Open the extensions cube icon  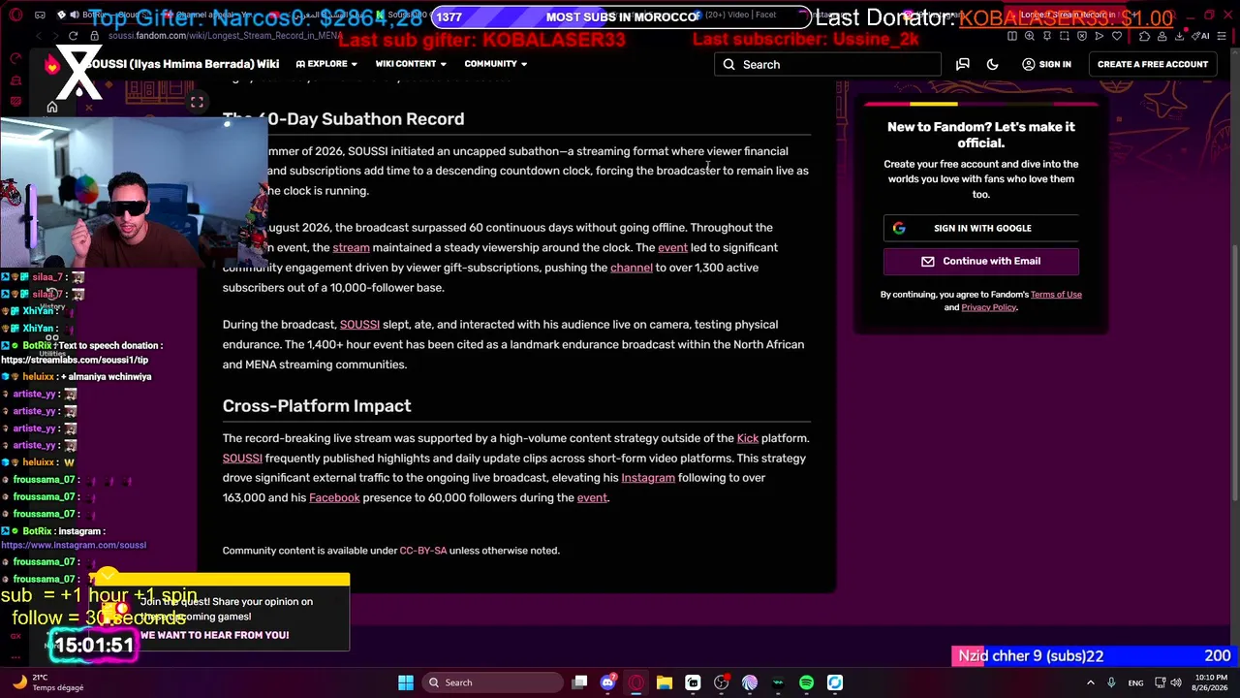[x=1144, y=36]
